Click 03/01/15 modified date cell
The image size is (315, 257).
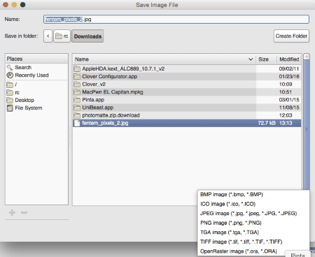pos(289,100)
